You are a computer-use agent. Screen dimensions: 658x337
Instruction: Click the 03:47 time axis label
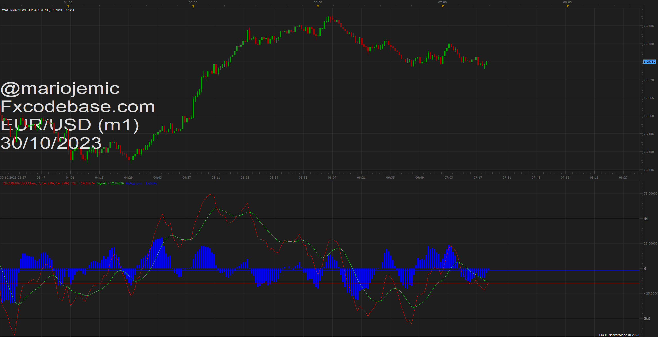(41, 178)
